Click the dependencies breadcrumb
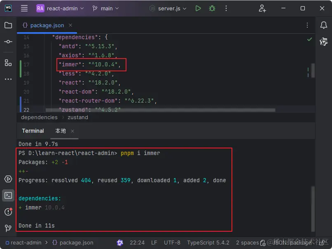This screenshot has height=249, width=332. point(39,117)
